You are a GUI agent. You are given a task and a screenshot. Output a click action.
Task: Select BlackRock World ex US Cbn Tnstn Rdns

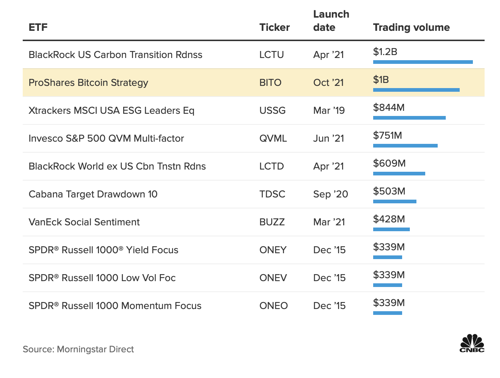click(x=117, y=166)
